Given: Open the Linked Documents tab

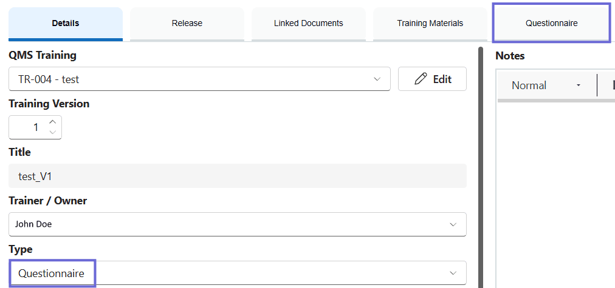Looking at the screenshot, I should 309,24.
